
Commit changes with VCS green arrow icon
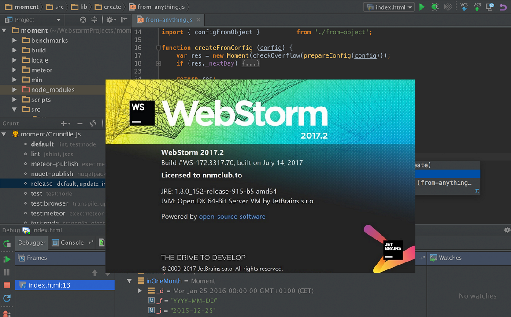[x=477, y=7]
